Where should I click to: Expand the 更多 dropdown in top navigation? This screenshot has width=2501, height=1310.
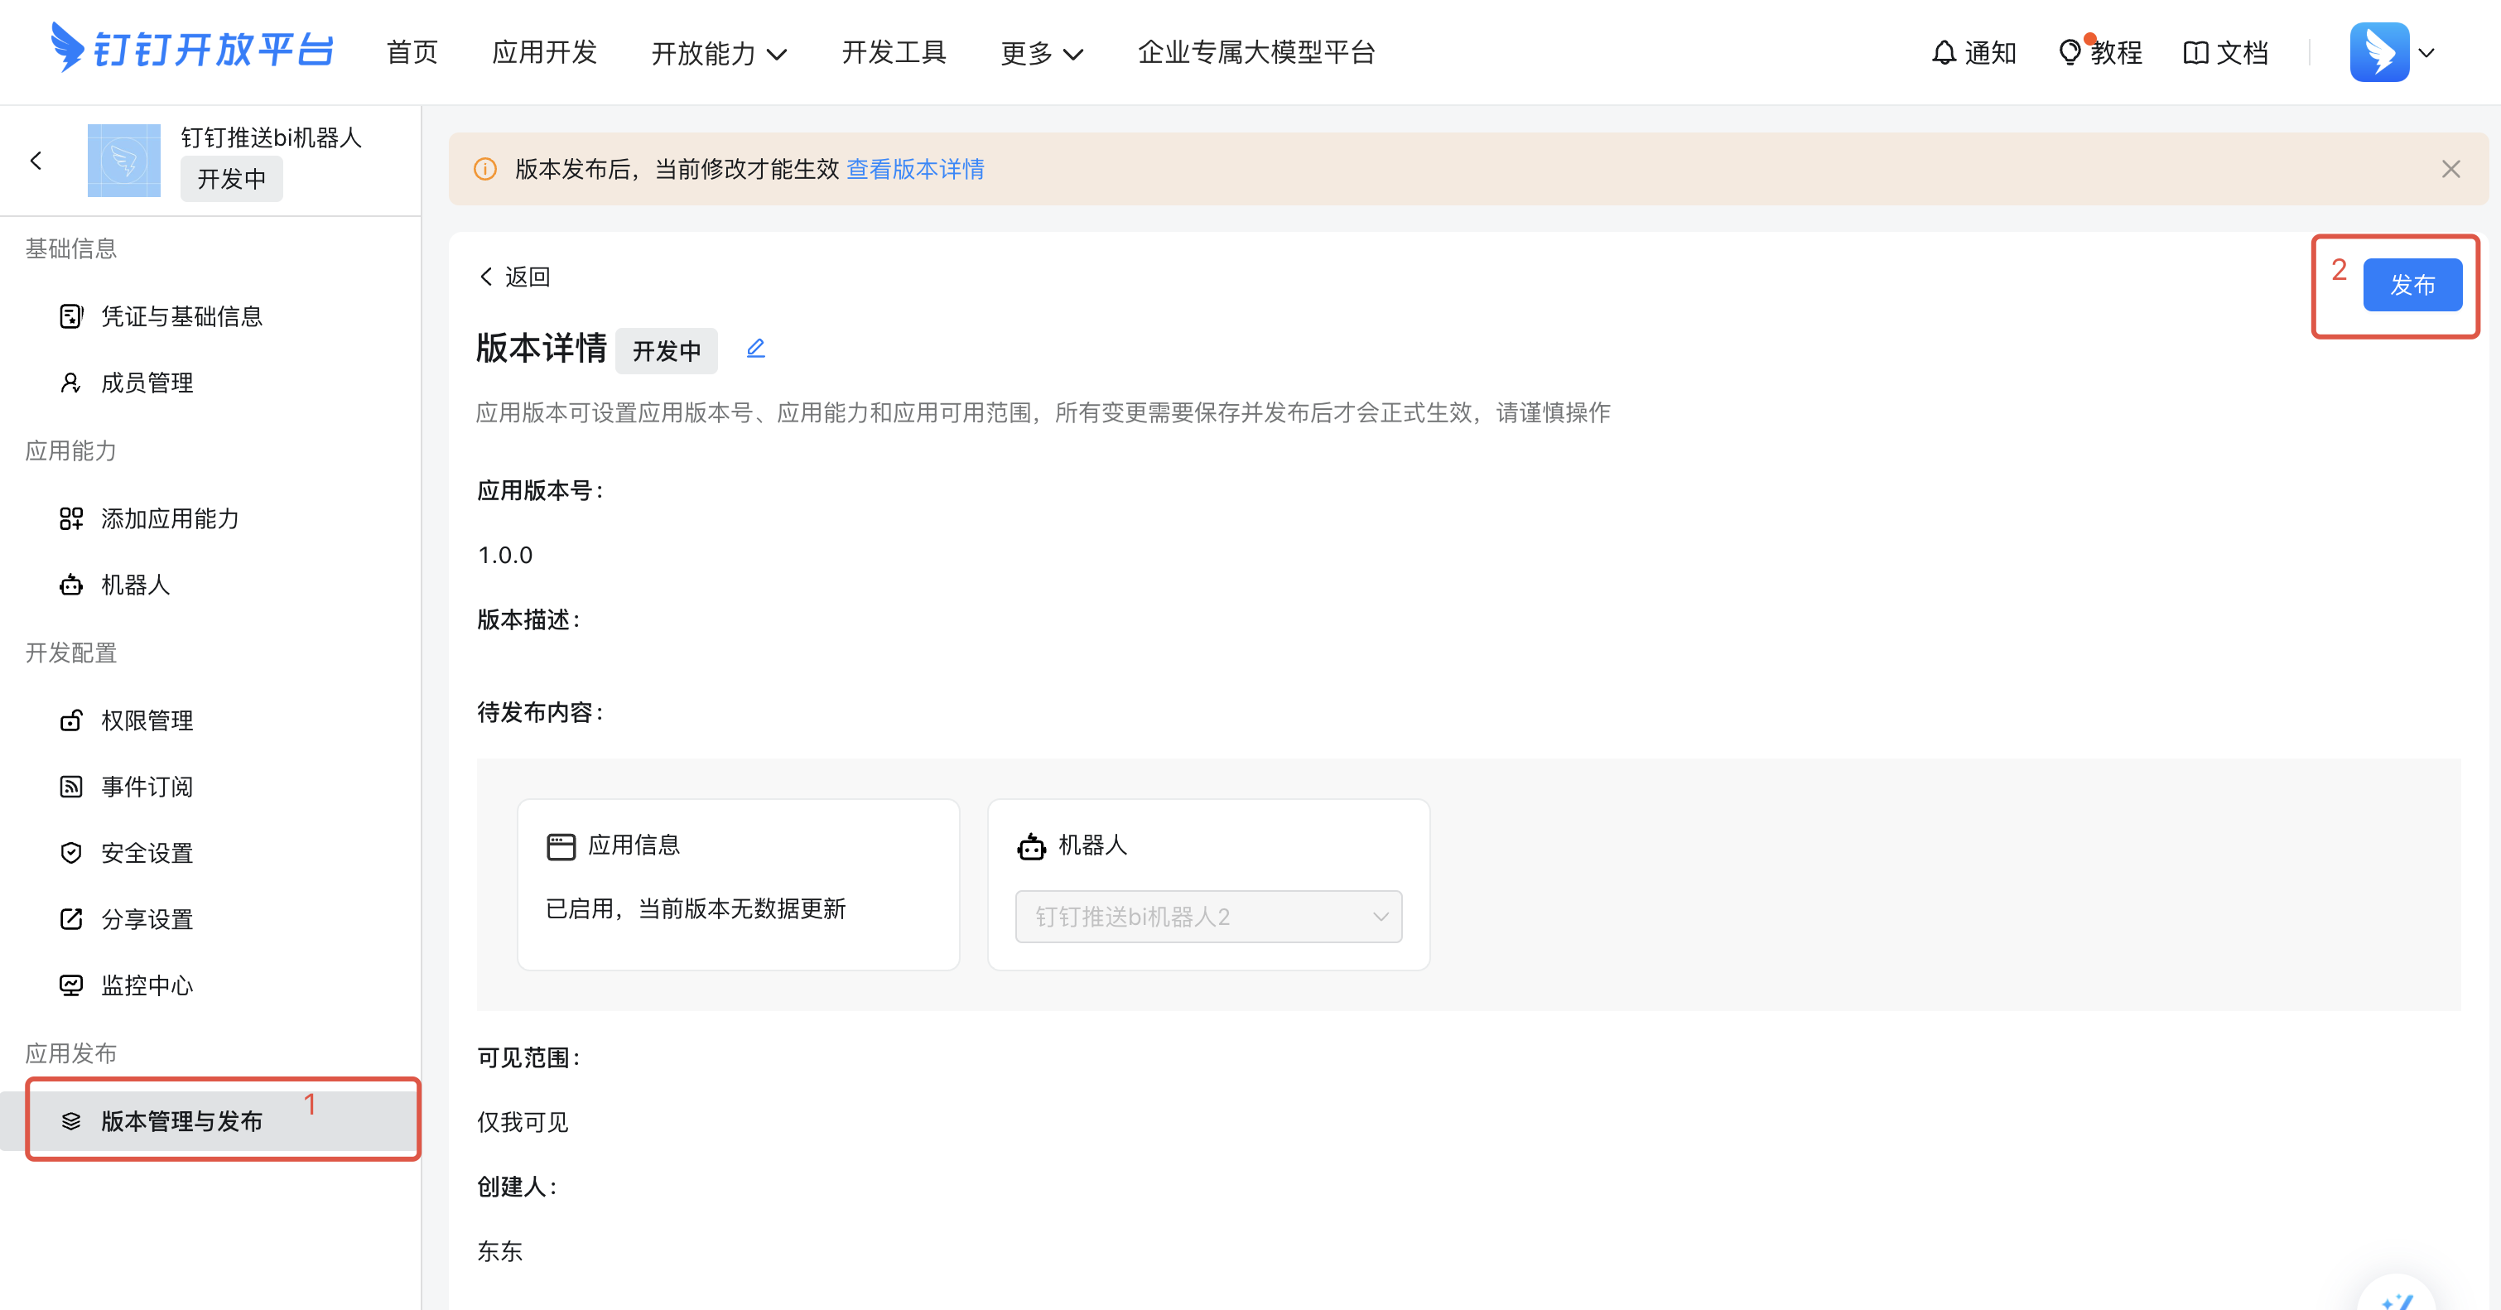coord(1041,53)
